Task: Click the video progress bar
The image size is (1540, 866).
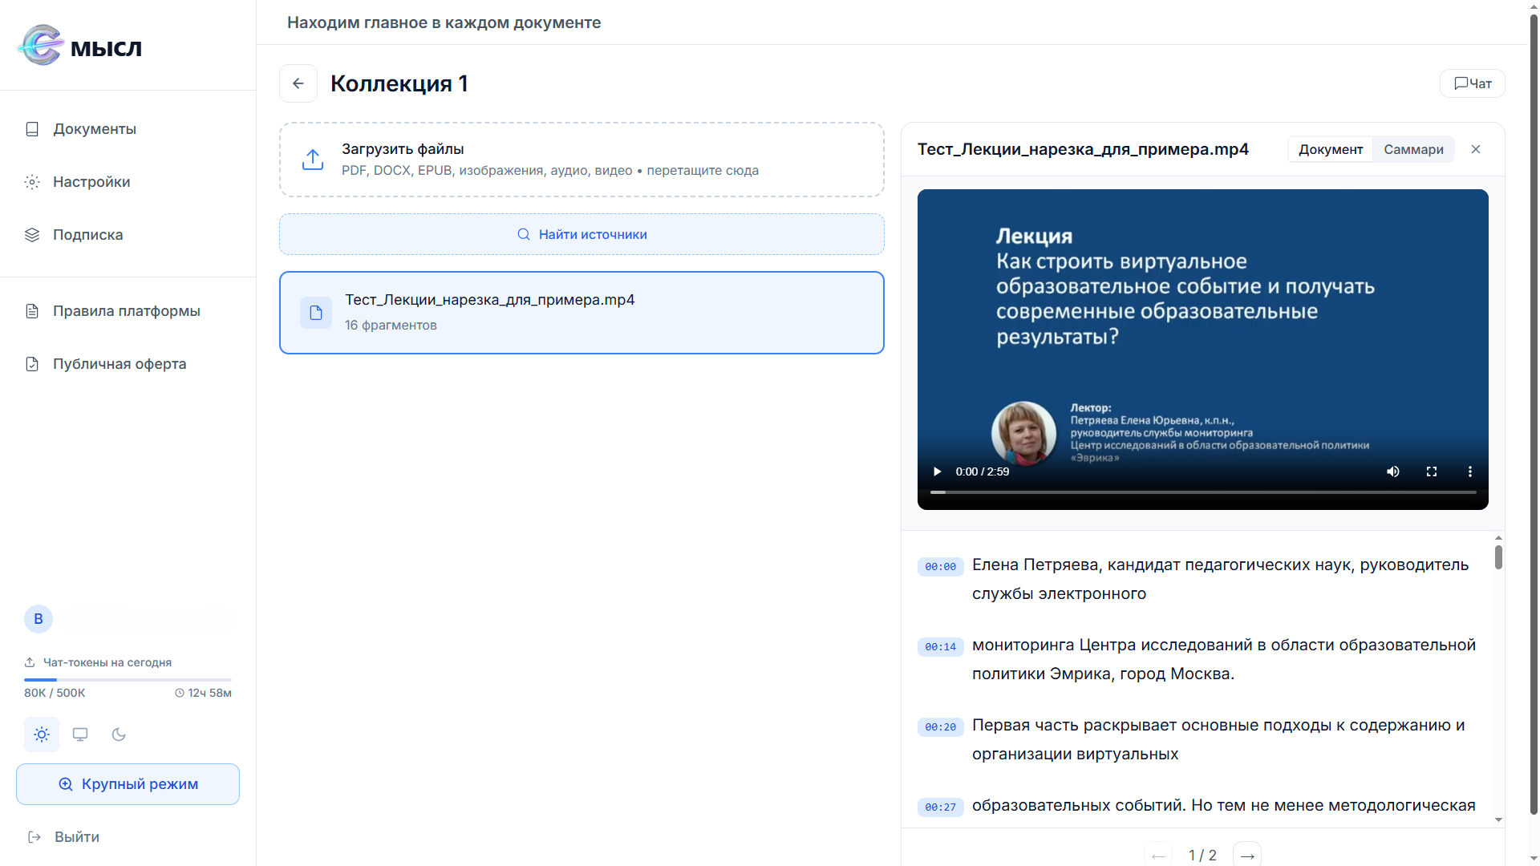Action: [1203, 492]
